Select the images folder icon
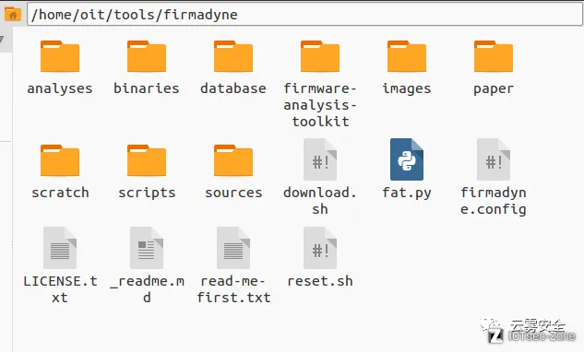 tap(407, 56)
